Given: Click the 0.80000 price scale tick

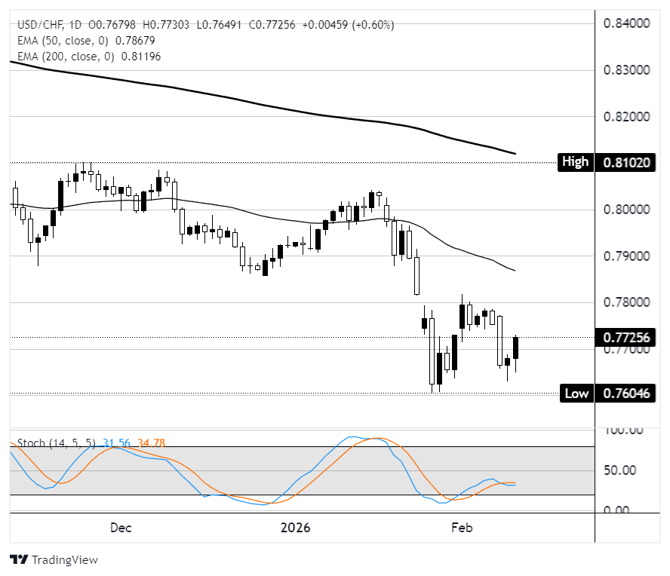Looking at the screenshot, I should point(625,210).
